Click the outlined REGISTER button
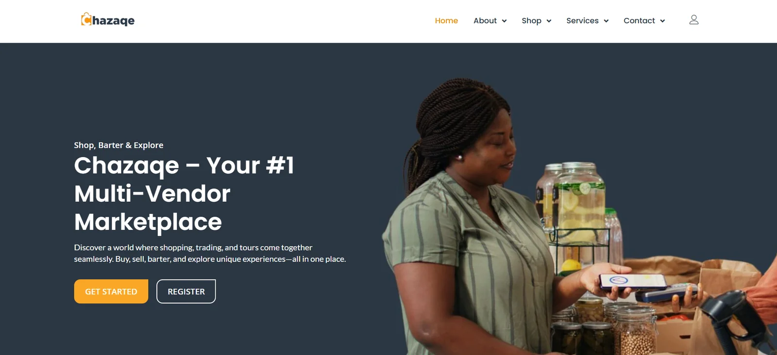This screenshot has width=777, height=355. pyautogui.click(x=186, y=291)
